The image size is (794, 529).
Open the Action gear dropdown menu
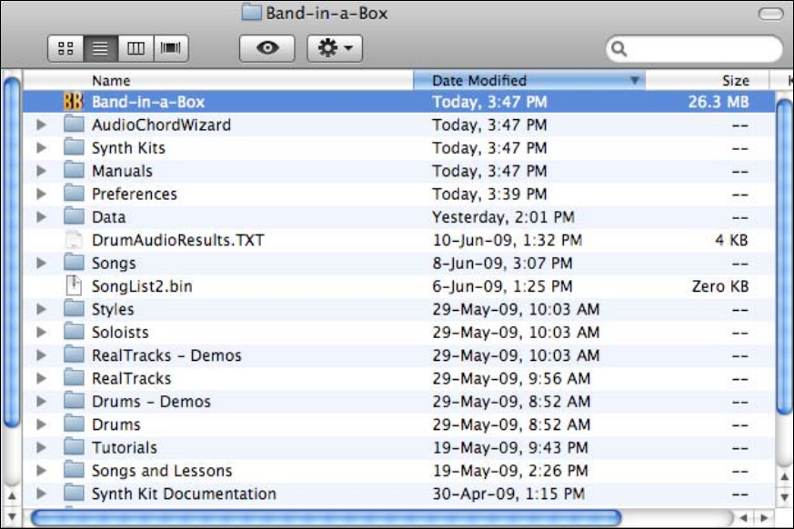(x=335, y=49)
